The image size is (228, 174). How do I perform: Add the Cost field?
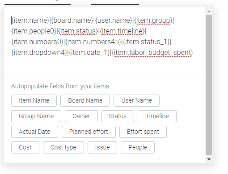click(25, 147)
